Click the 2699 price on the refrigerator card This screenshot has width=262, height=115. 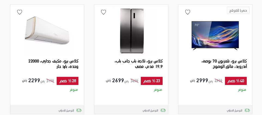click(x=118, y=81)
